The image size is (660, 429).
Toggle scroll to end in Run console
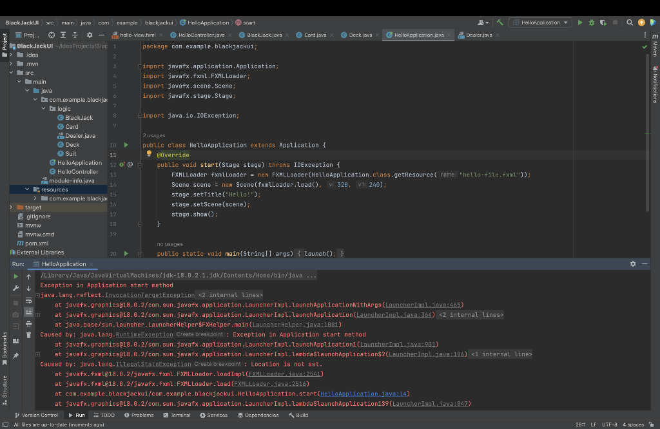coord(28,312)
